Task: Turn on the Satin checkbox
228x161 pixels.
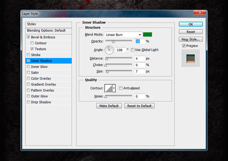Action: [x=28, y=72]
